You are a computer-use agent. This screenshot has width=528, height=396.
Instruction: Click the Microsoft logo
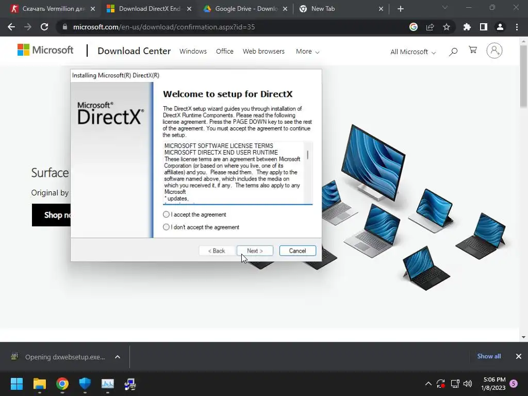(45, 50)
